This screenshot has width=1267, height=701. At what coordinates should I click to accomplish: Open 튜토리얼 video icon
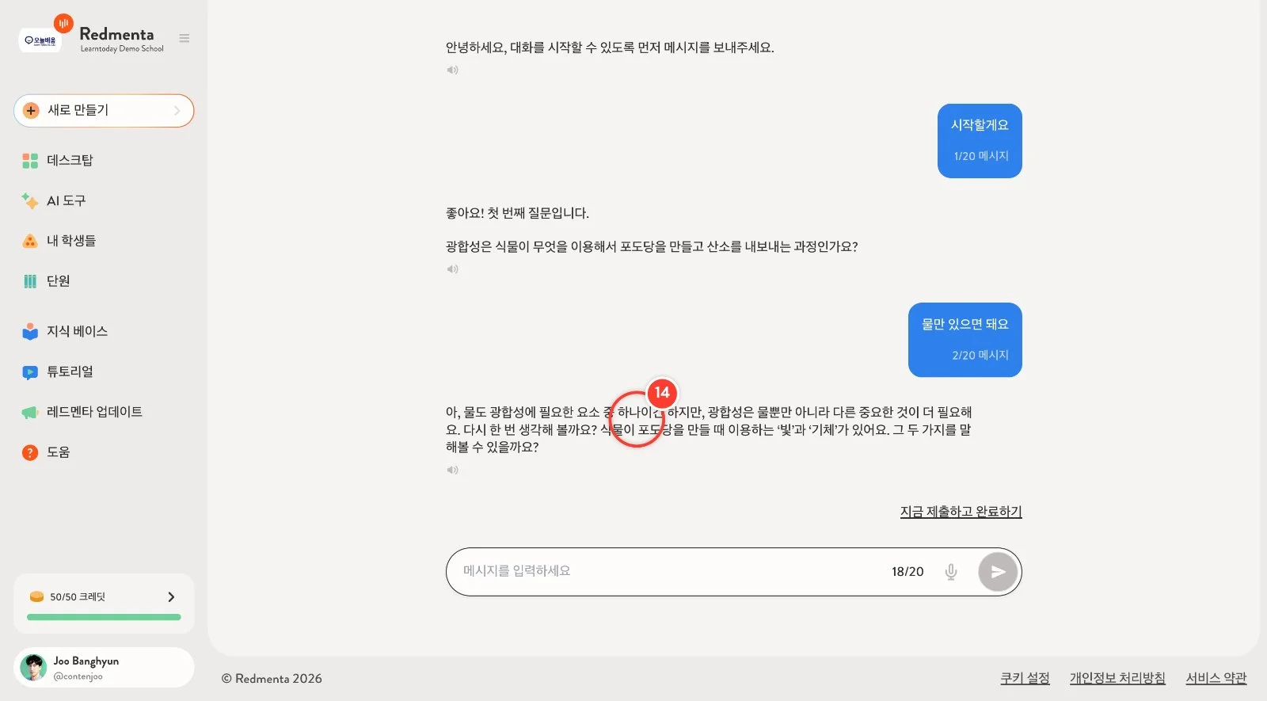pyautogui.click(x=30, y=372)
